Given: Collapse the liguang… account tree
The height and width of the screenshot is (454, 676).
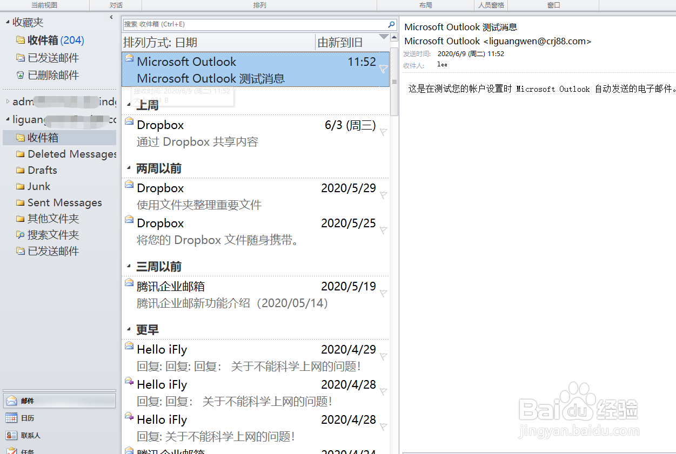Looking at the screenshot, I should pos(8,119).
